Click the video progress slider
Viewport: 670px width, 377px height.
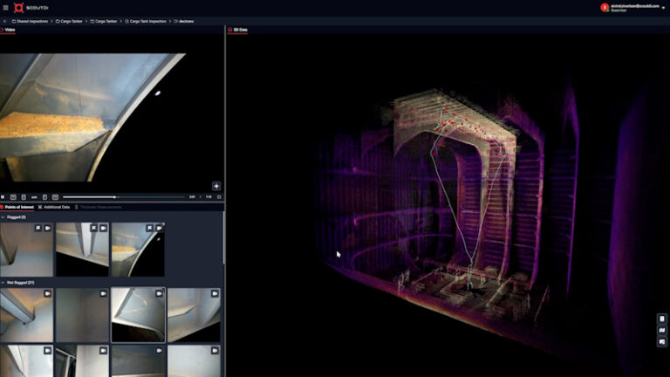124,197
